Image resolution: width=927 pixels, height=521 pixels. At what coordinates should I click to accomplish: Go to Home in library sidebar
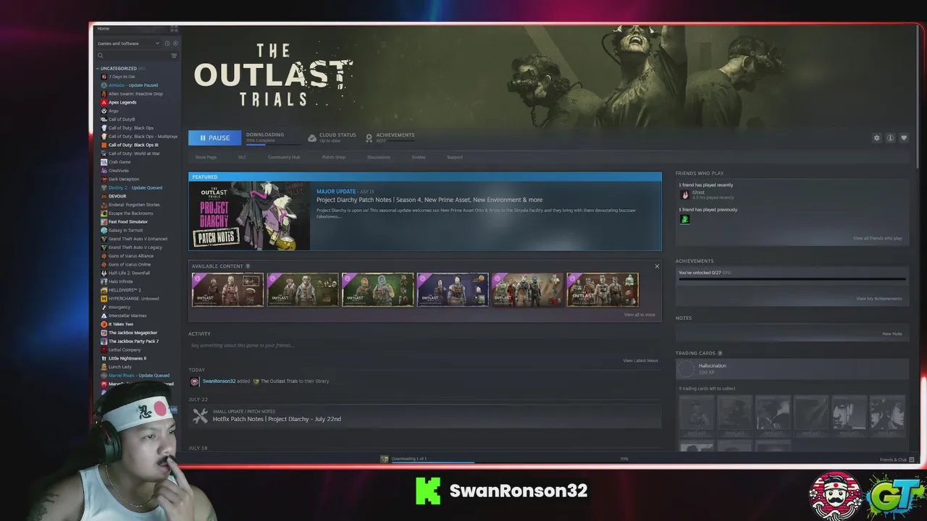(104, 29)
